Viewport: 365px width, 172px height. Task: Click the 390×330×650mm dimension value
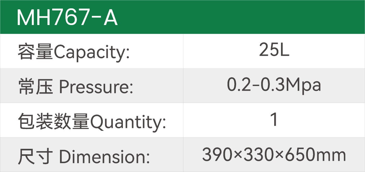[x=274, y=155]
